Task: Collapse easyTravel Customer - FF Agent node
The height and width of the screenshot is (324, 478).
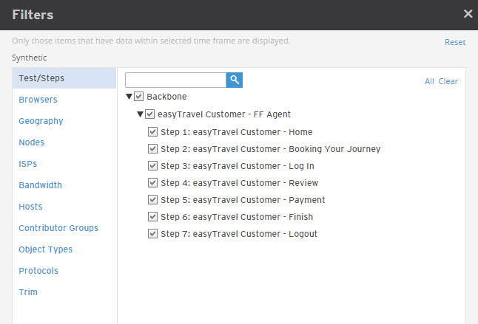Action: tap(140, 114)
